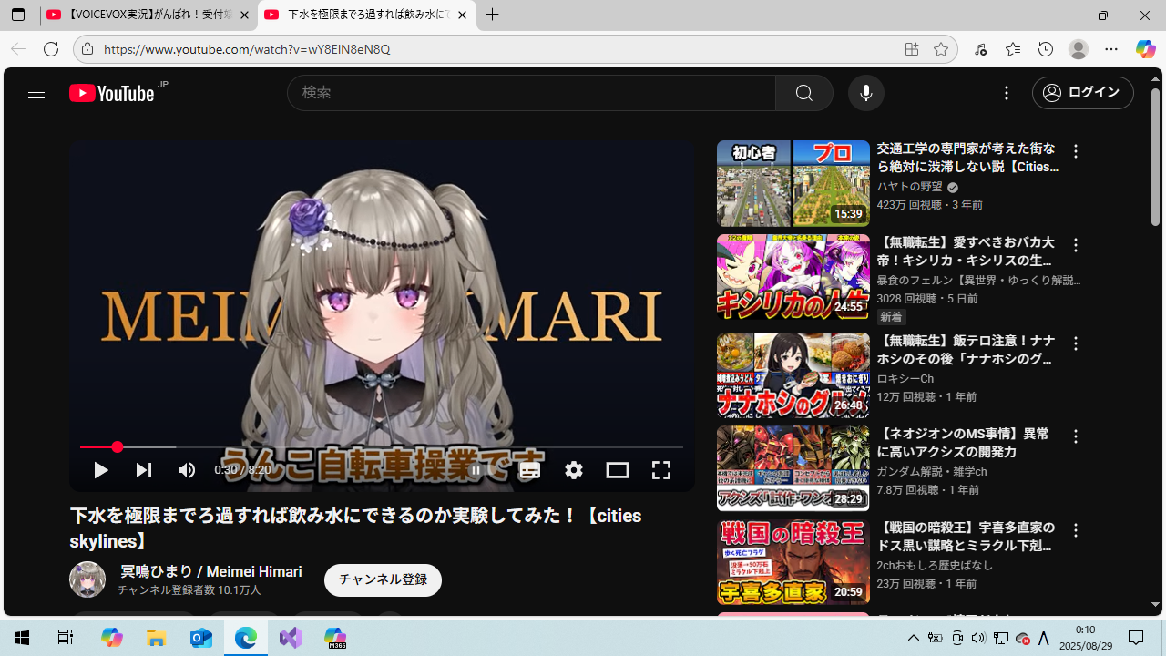Click the video progress bar scrubber
1166x656 pixels.
(x=118, y=446)
